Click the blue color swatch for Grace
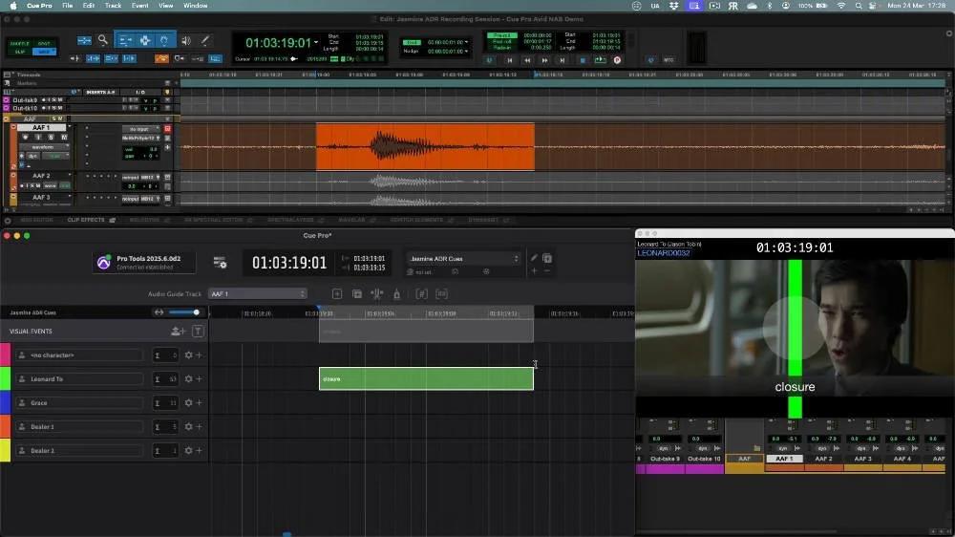The image size is (955, 537). tap(6, 403)
